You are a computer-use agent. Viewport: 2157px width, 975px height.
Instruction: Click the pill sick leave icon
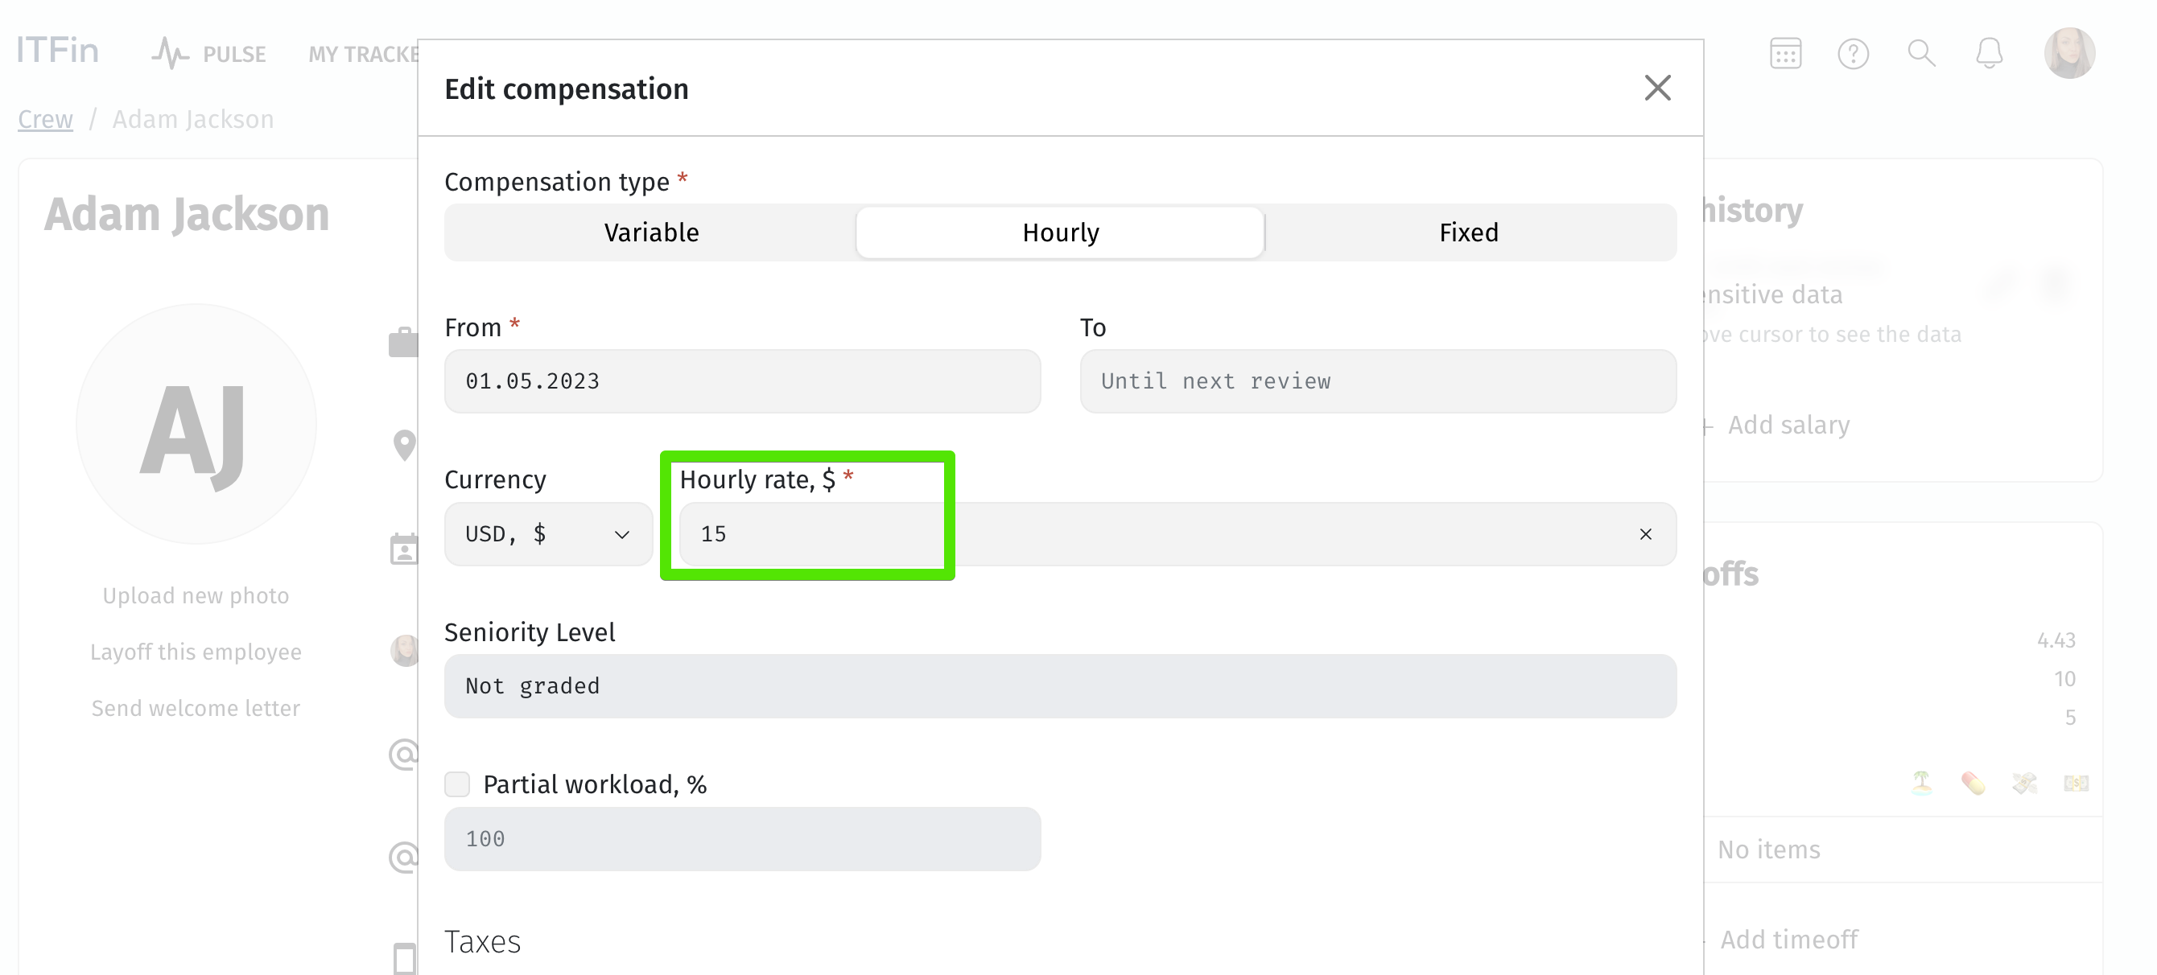pyautogui.click(x=1973, y=783)
